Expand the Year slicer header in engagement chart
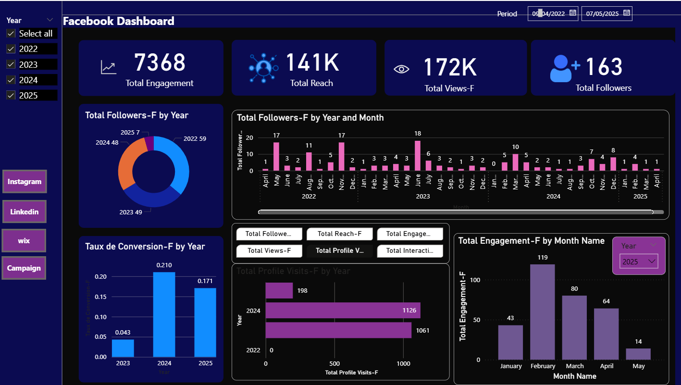 (653, 245)
